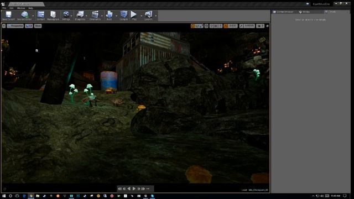Expand the Build options dropdown arrow
This screenshot has height=199, width=354.
[117, 16]
